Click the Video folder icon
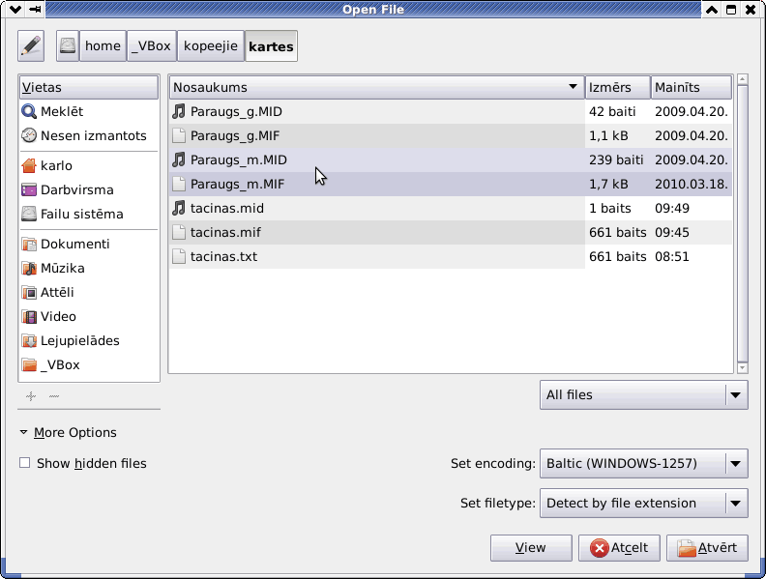 (x=29, y=317)
